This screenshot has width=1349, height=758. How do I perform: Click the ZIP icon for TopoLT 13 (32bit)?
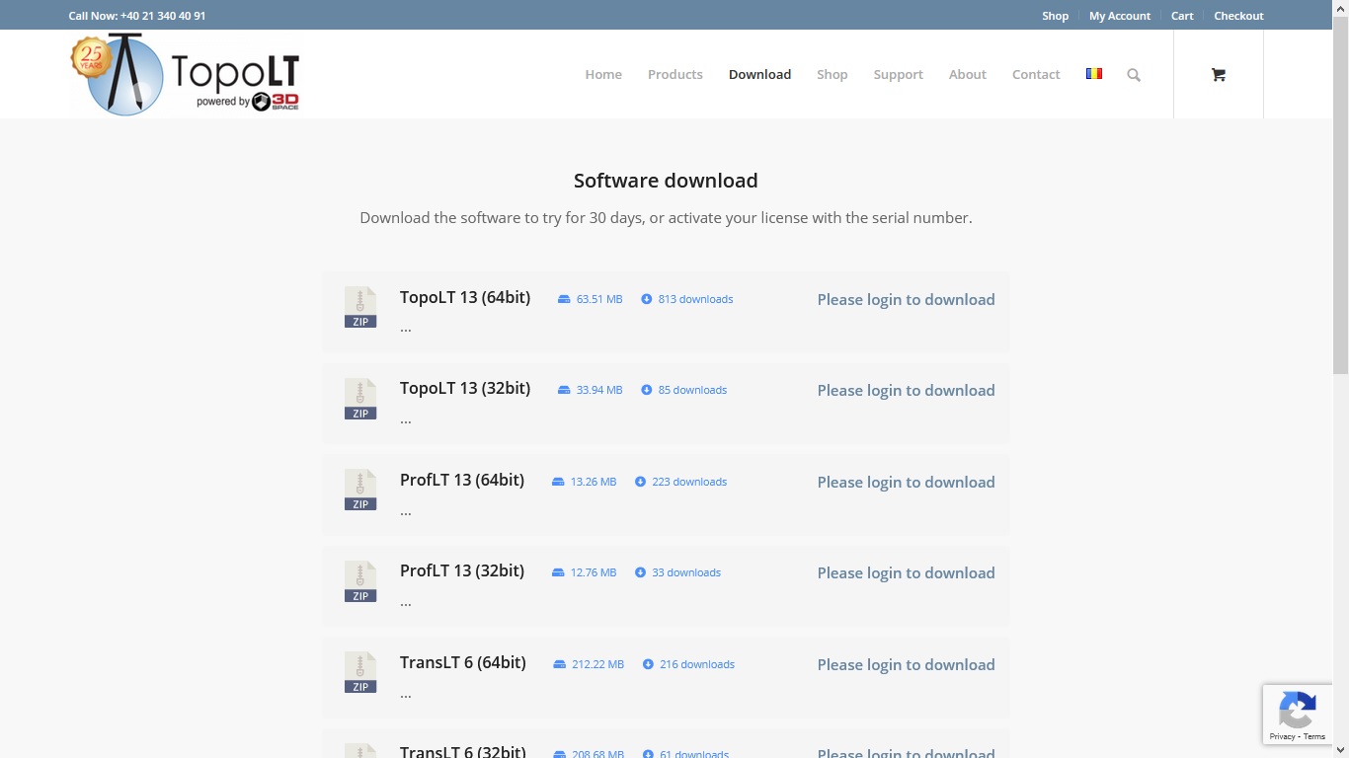coord(360,399)
